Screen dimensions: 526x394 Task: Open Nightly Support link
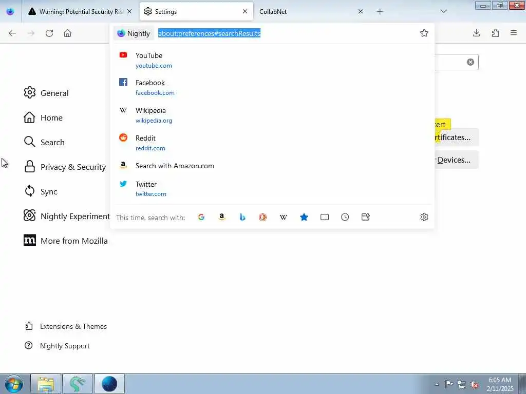(x=58, y=346)
